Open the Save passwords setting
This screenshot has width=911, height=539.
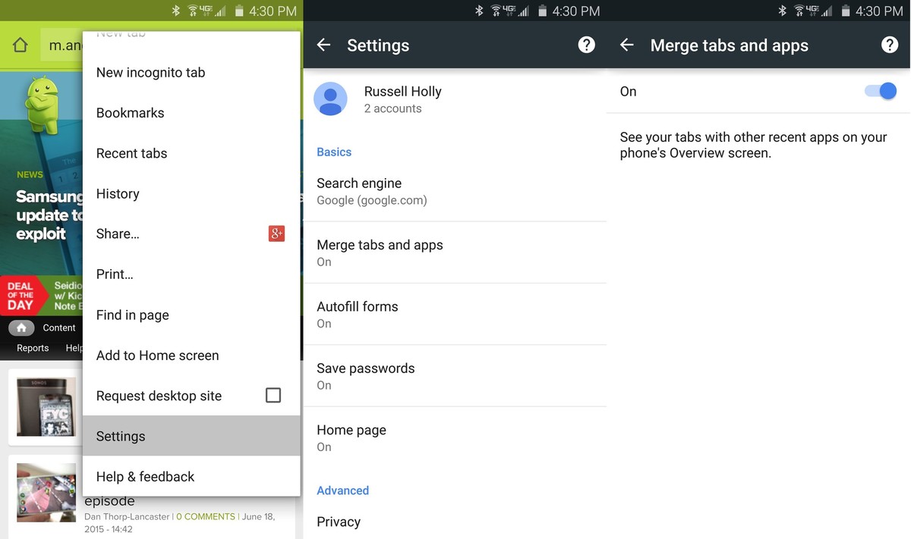454,376
